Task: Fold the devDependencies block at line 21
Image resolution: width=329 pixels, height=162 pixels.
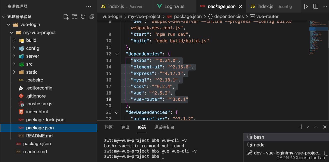Action: pos(117,112)
